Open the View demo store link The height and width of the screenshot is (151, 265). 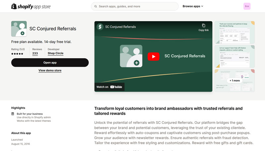pos(50,71)
